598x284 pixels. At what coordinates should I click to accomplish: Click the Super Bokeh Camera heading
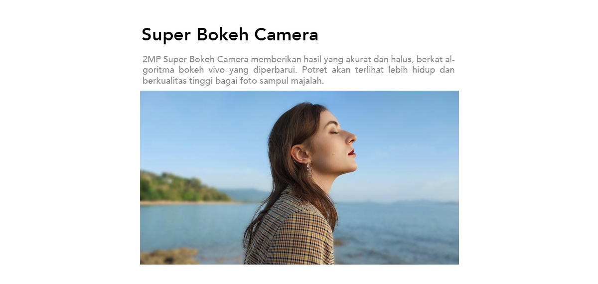point(230,35)
